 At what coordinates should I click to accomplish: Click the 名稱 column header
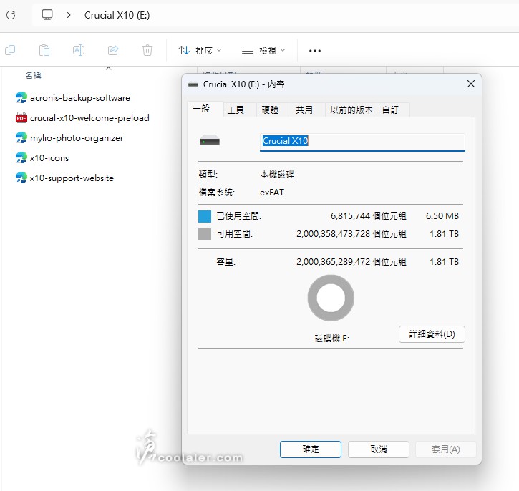point(33,75)
